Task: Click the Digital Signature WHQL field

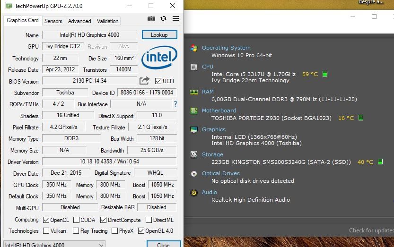Action: click(155, 173)
